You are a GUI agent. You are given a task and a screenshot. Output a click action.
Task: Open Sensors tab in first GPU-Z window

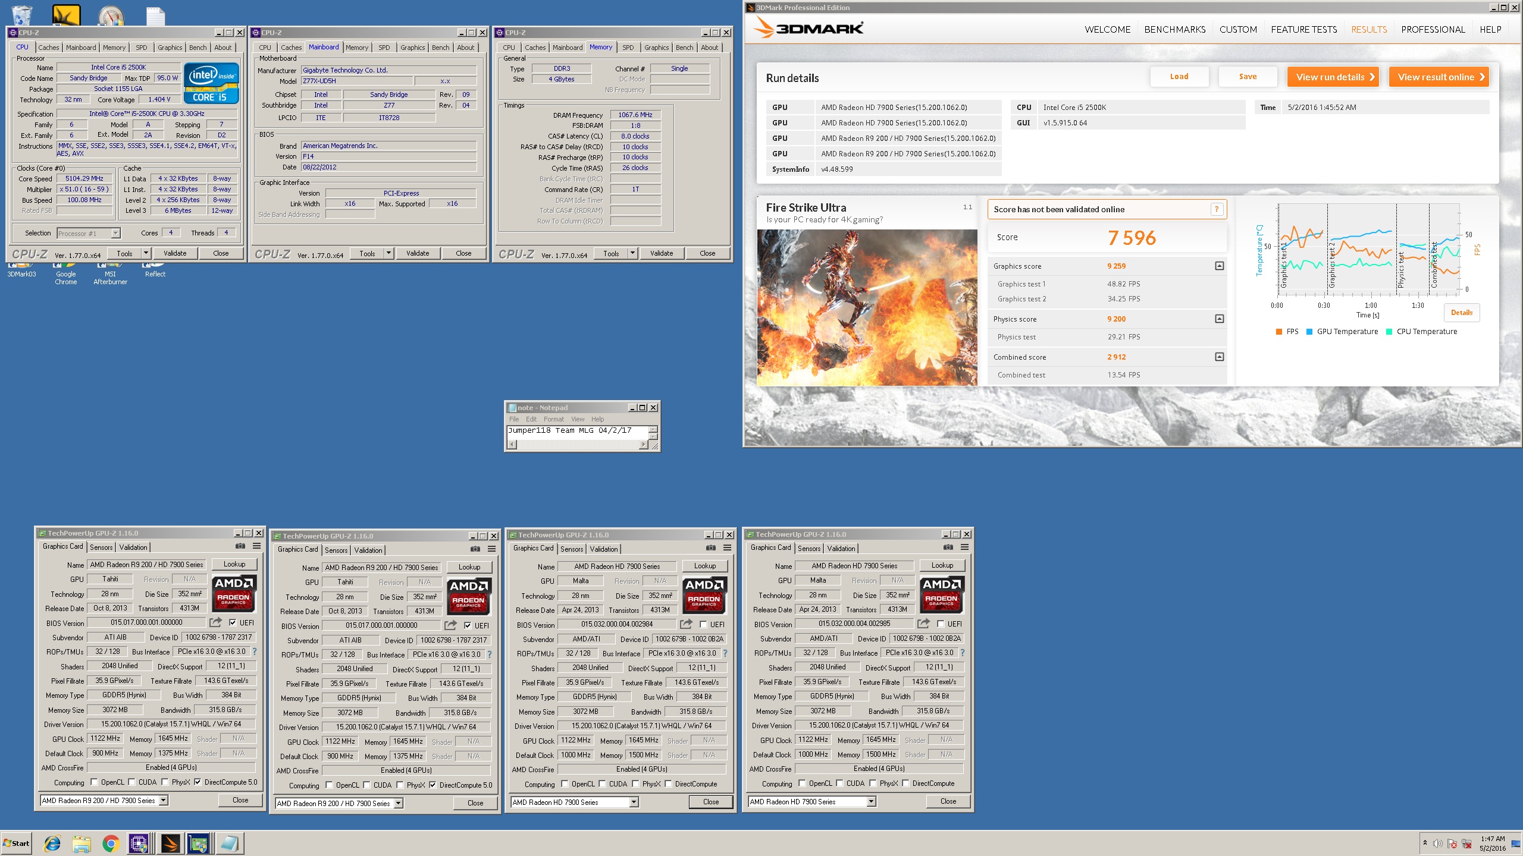[x=101, y=547]
